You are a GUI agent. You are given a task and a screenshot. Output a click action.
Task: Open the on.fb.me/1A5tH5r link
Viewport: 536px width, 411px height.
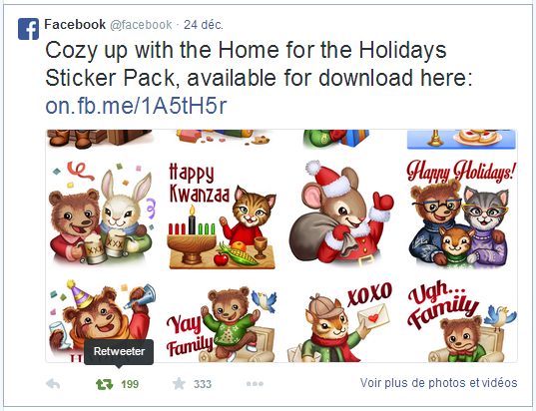136,106
